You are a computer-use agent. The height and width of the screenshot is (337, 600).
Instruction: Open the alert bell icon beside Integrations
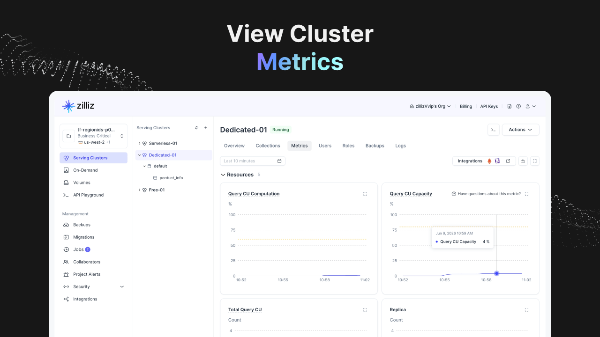coord(523,161)
